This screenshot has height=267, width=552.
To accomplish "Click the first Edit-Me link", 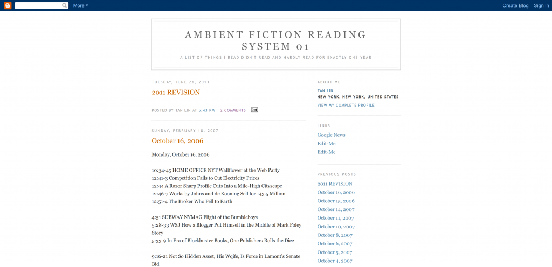I will coord(326,144).
